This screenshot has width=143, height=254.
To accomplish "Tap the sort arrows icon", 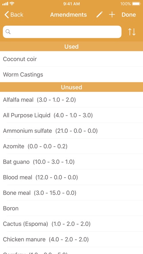I will [132, 32].
